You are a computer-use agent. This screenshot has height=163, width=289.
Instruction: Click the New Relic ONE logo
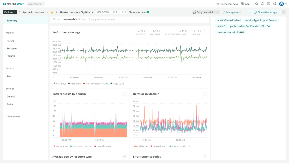click(x=13, y=4)
